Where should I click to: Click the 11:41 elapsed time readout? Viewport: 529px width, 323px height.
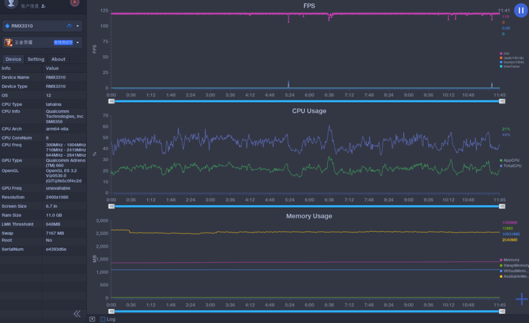[x=504, y=11]
